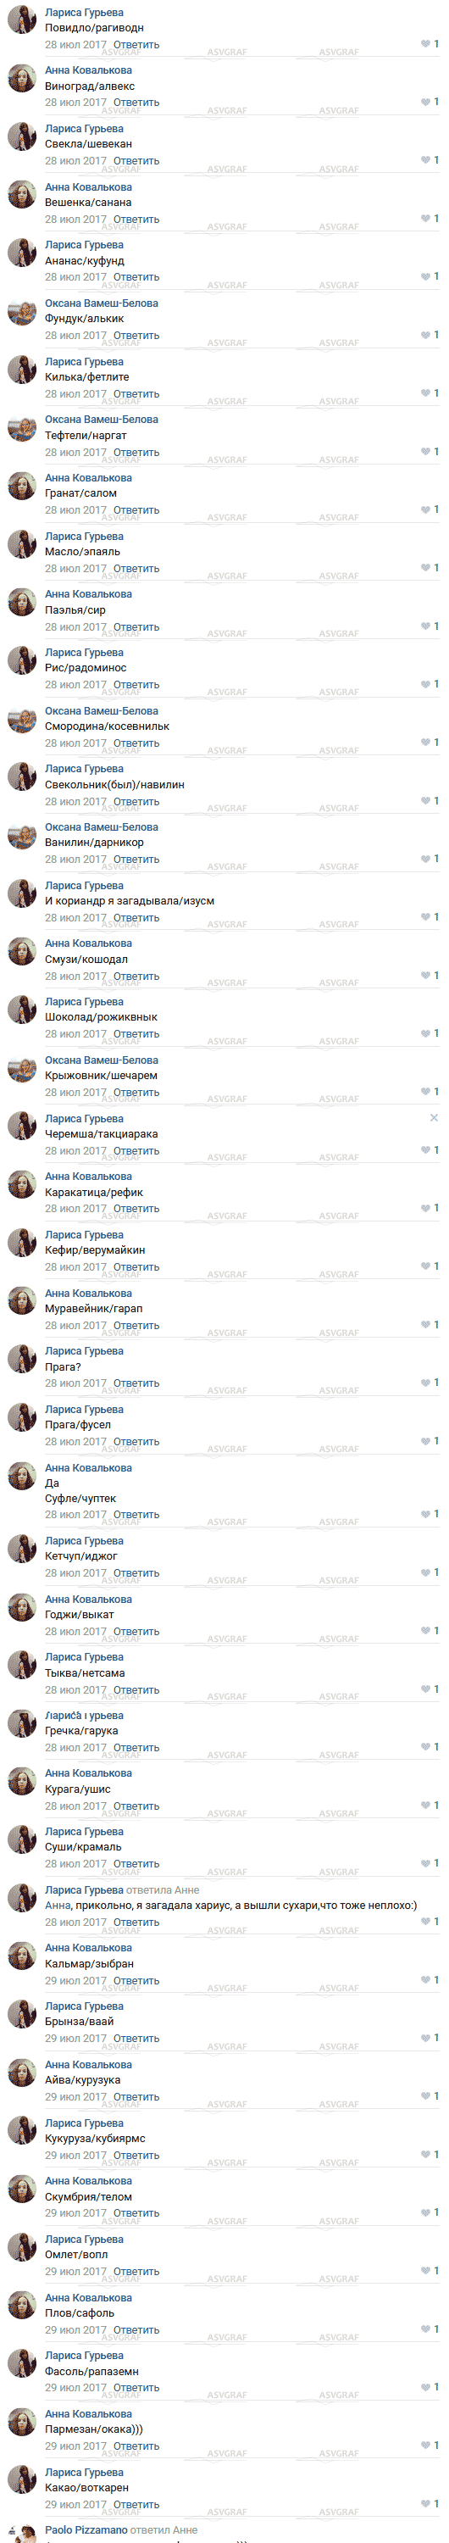The width and height of the screenshot is (449, 2543).
Task: Like the comment "Фундук/алькик"
Action: pos(430,336)
